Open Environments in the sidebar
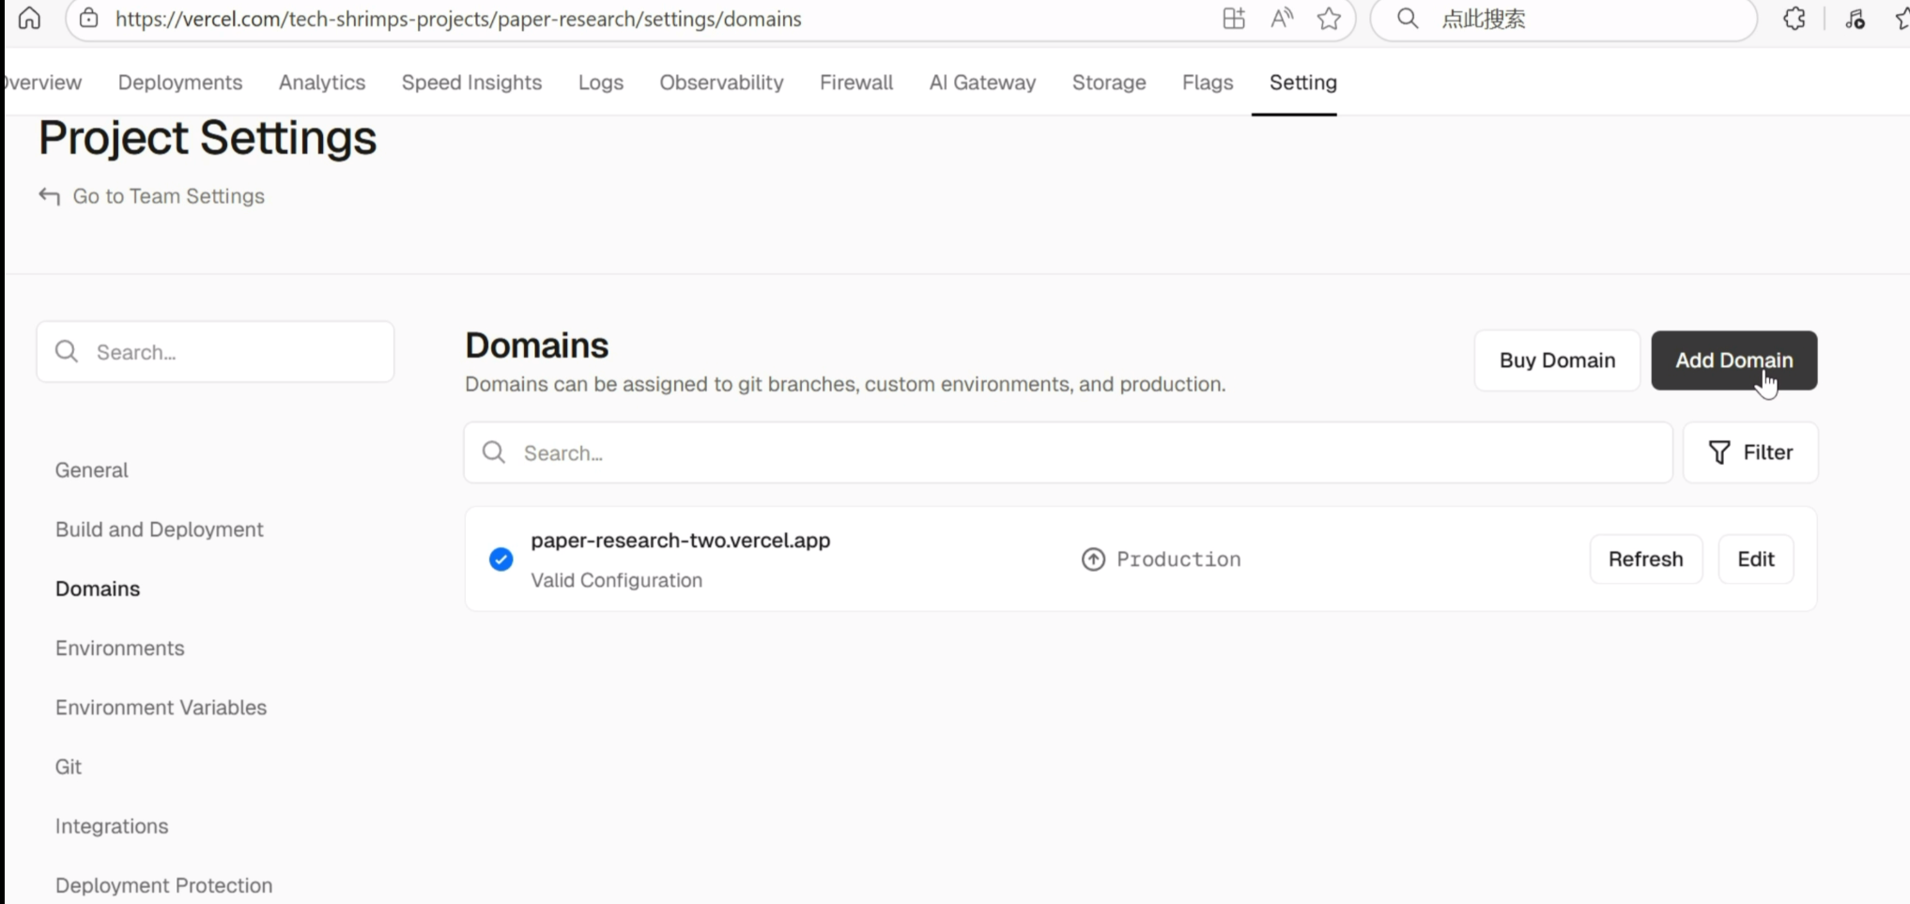Viewport: 1910px width, 904px height. (119, 648)
